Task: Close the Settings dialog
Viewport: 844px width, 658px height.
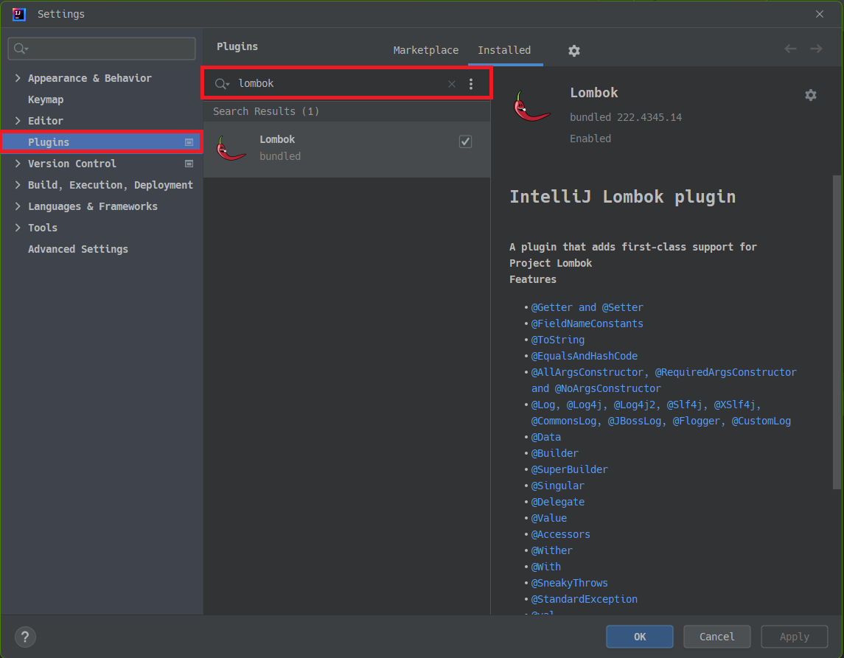Action: pos(819,14)
